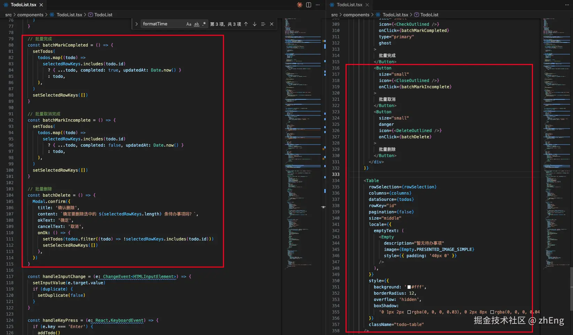
Task: Toggle regular expression search option
Action: coord(204,24)
